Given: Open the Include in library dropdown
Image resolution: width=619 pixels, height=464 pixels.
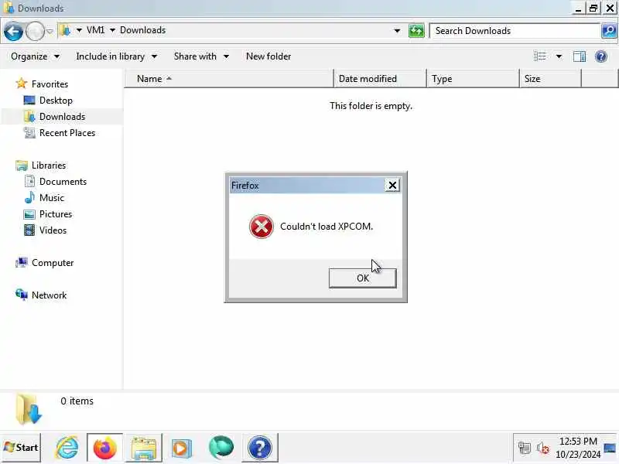Looking at the screenshot, I should 117,56.
